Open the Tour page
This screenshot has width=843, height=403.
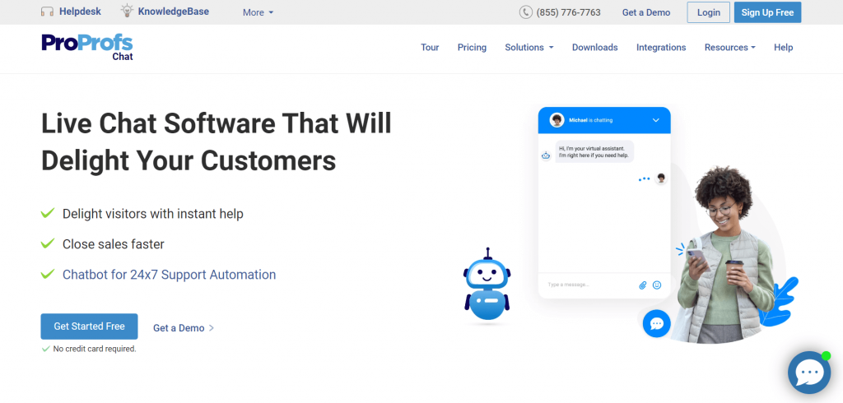click(x=430, y=47)
